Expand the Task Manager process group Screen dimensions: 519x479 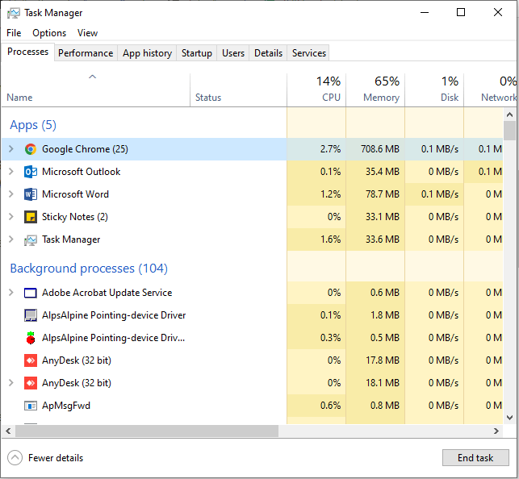click(x=11, y=239)
